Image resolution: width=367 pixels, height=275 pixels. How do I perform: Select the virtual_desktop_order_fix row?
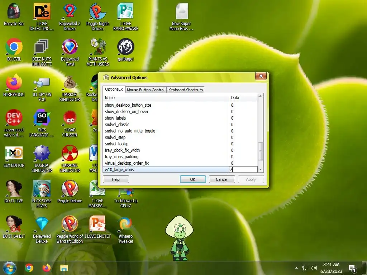[x=180, y=163]
